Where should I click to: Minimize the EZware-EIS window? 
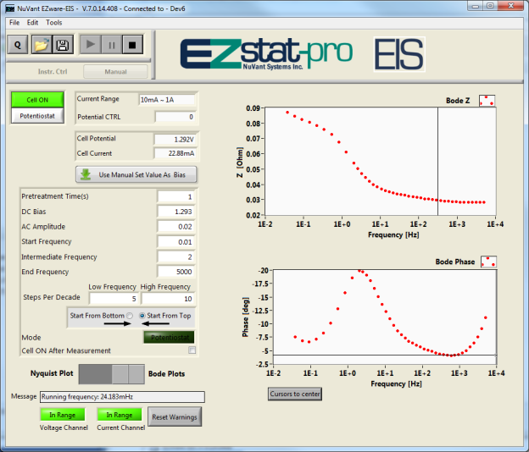tap(476, 6)
